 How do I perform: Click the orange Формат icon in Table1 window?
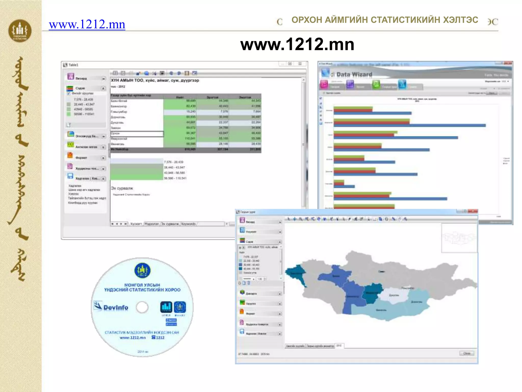pyautogui.click(x=70, y=155)
